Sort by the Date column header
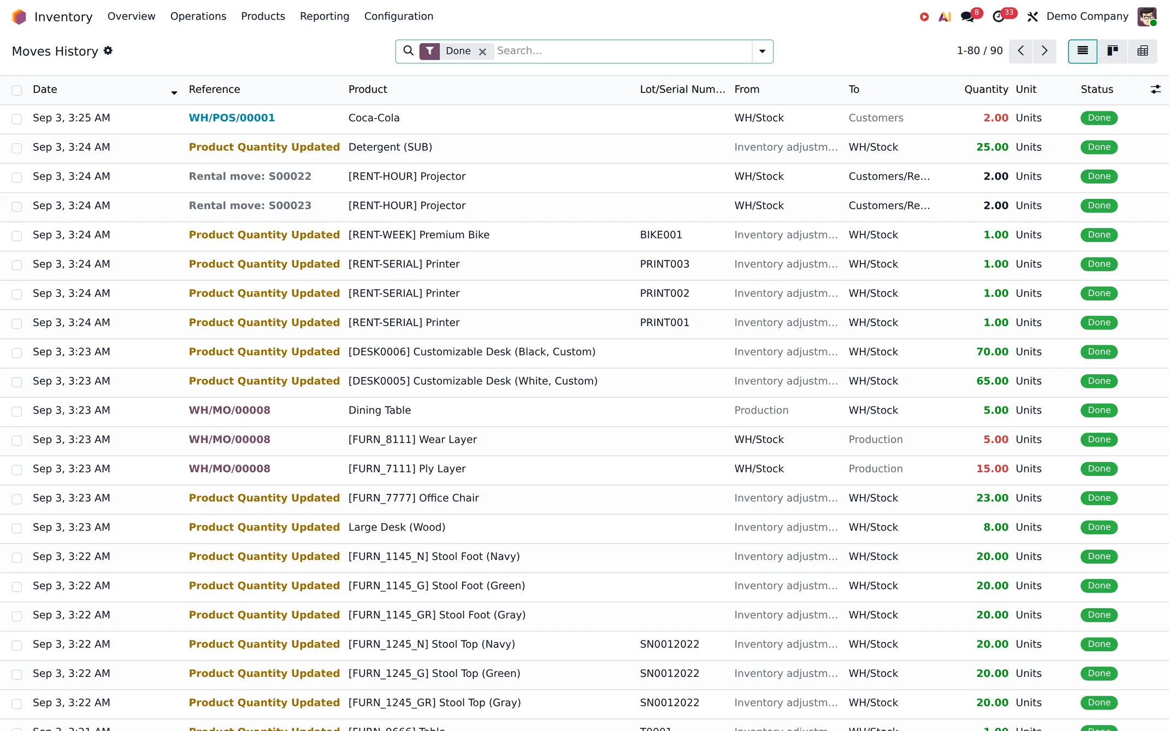 tap(45, 89)
